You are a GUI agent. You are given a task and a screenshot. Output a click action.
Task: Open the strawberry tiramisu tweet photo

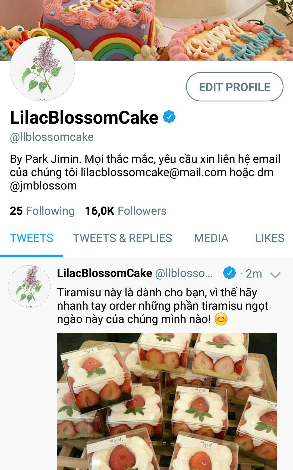coord(167,401)
